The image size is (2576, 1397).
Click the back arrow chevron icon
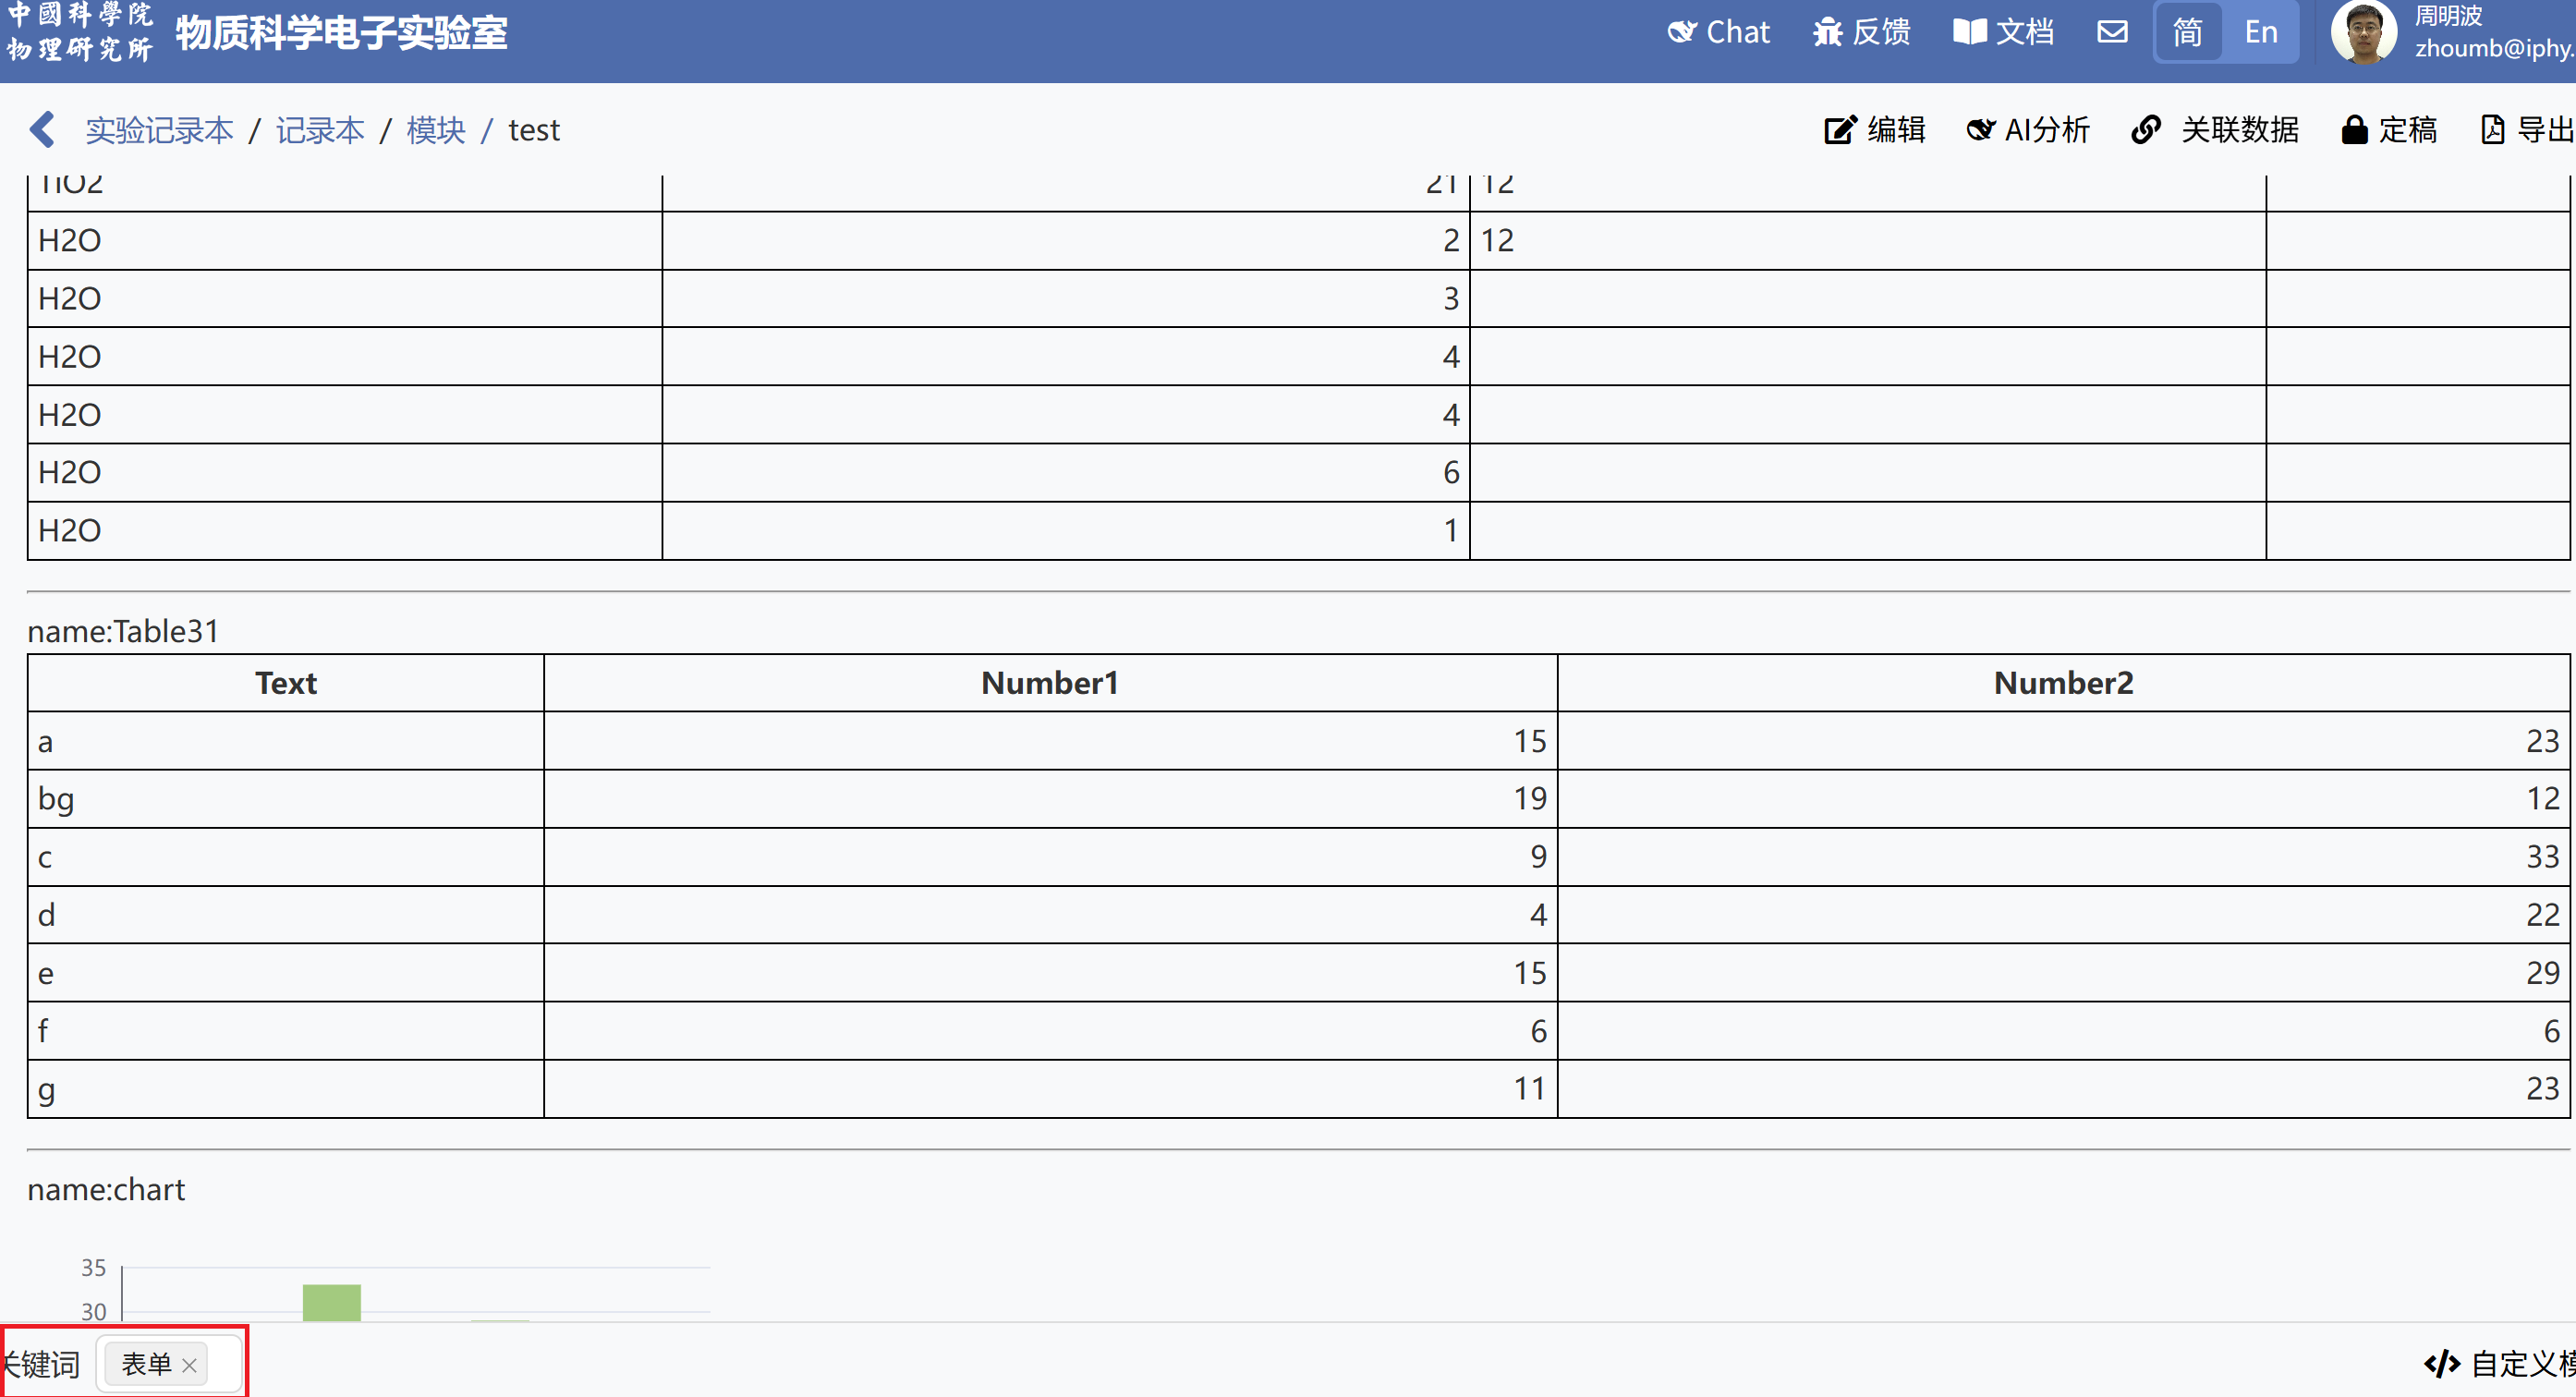[42, 130]
